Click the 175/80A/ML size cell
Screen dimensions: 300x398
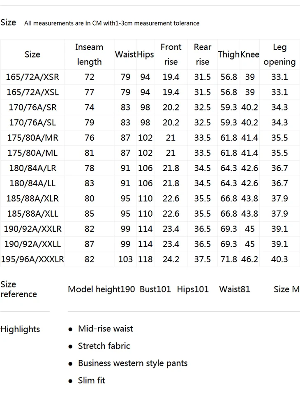(32, 153)
